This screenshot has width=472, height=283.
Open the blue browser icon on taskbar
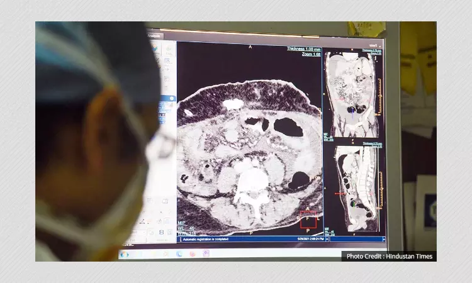(179, 254)
